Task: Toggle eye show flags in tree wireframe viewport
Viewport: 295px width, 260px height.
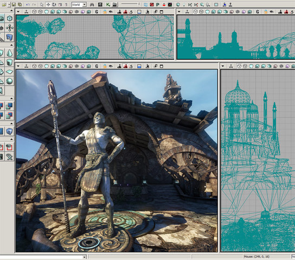Action: point(111,12)
